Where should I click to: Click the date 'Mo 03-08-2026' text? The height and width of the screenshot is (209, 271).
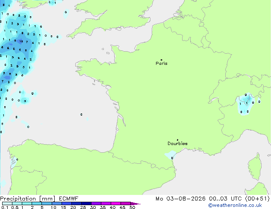180,199
